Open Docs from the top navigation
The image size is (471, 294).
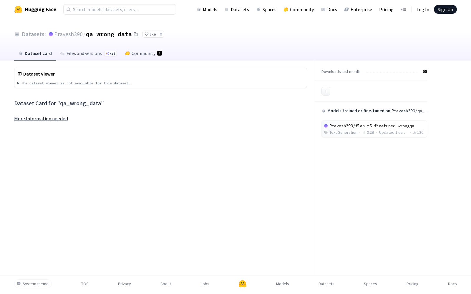[329, 9]
